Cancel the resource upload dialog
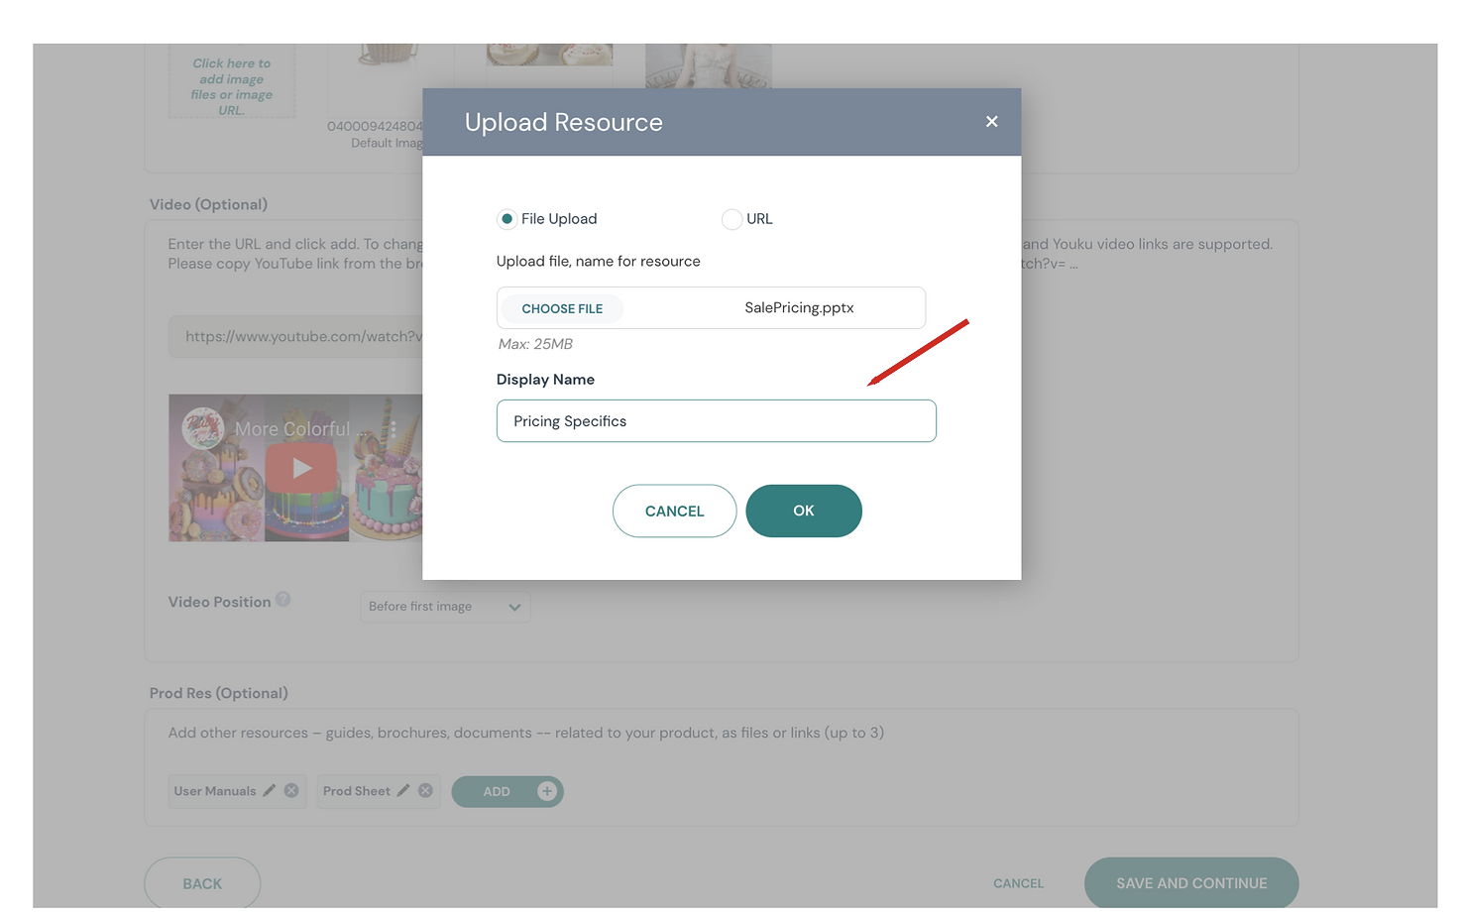The height and width of the screenshot is (916, 1463). pyautogui.click(x=674, y=511)
